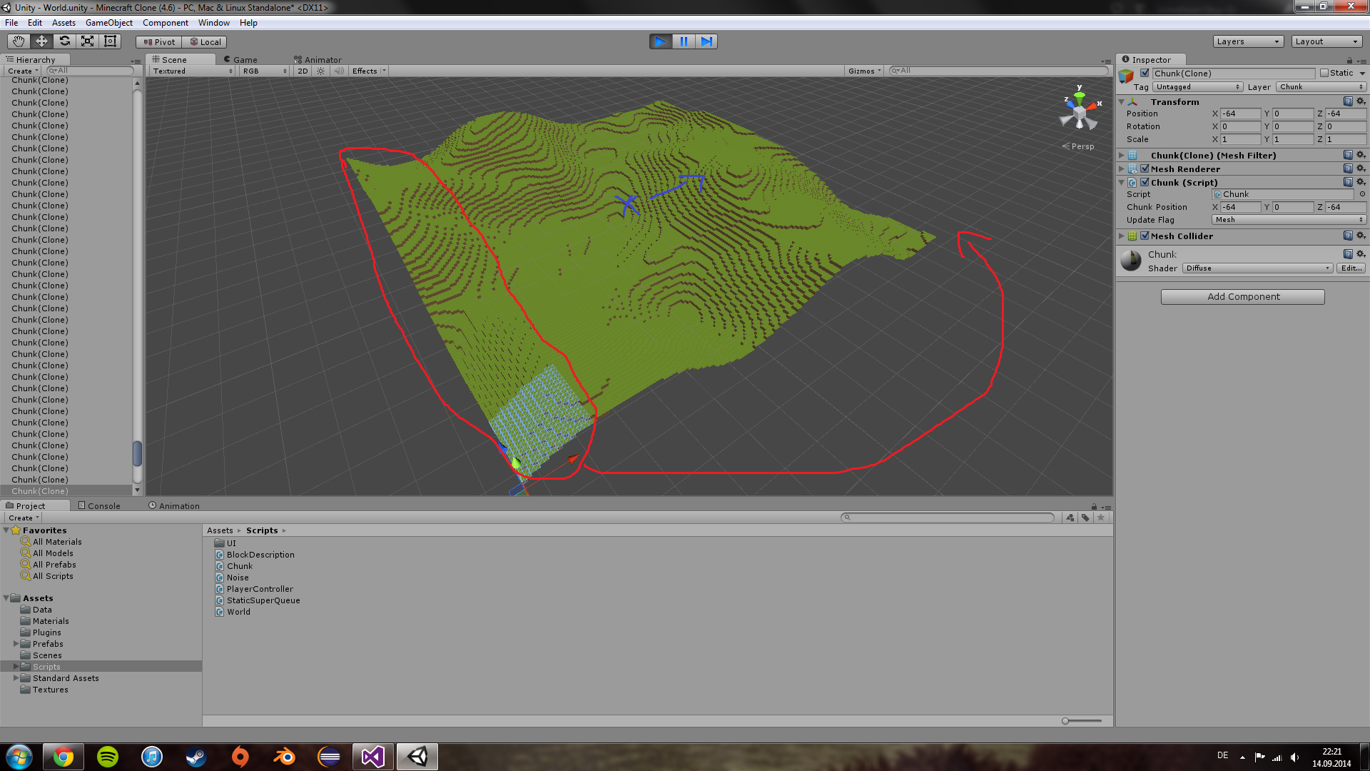Screen dimensions: 1370x771
Task: Open the Layers dropdown
Action: [x=1248, y=41]
